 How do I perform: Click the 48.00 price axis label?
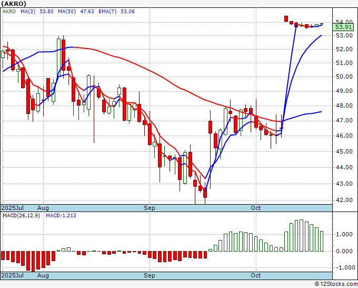tap(344, 105)
